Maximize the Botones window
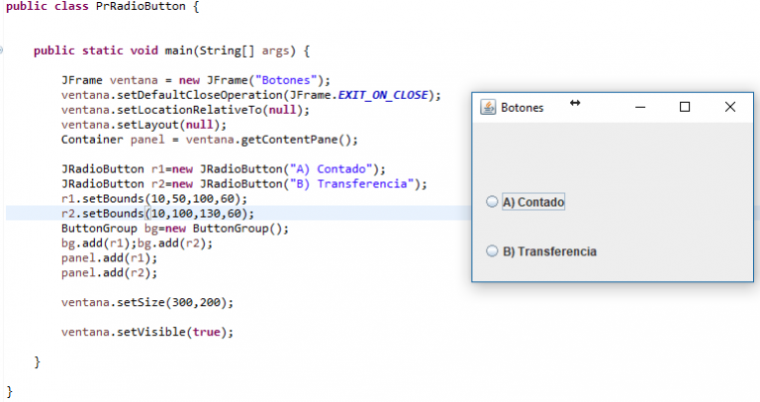This screenshot has width=760, height=402. tap(685, 107)
